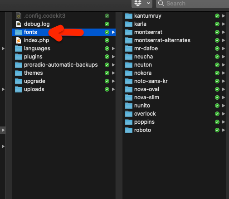The image size is (229, 199).
Task: Expand the languages folder disclosure arrow
Action: click(x=113, y=49)
